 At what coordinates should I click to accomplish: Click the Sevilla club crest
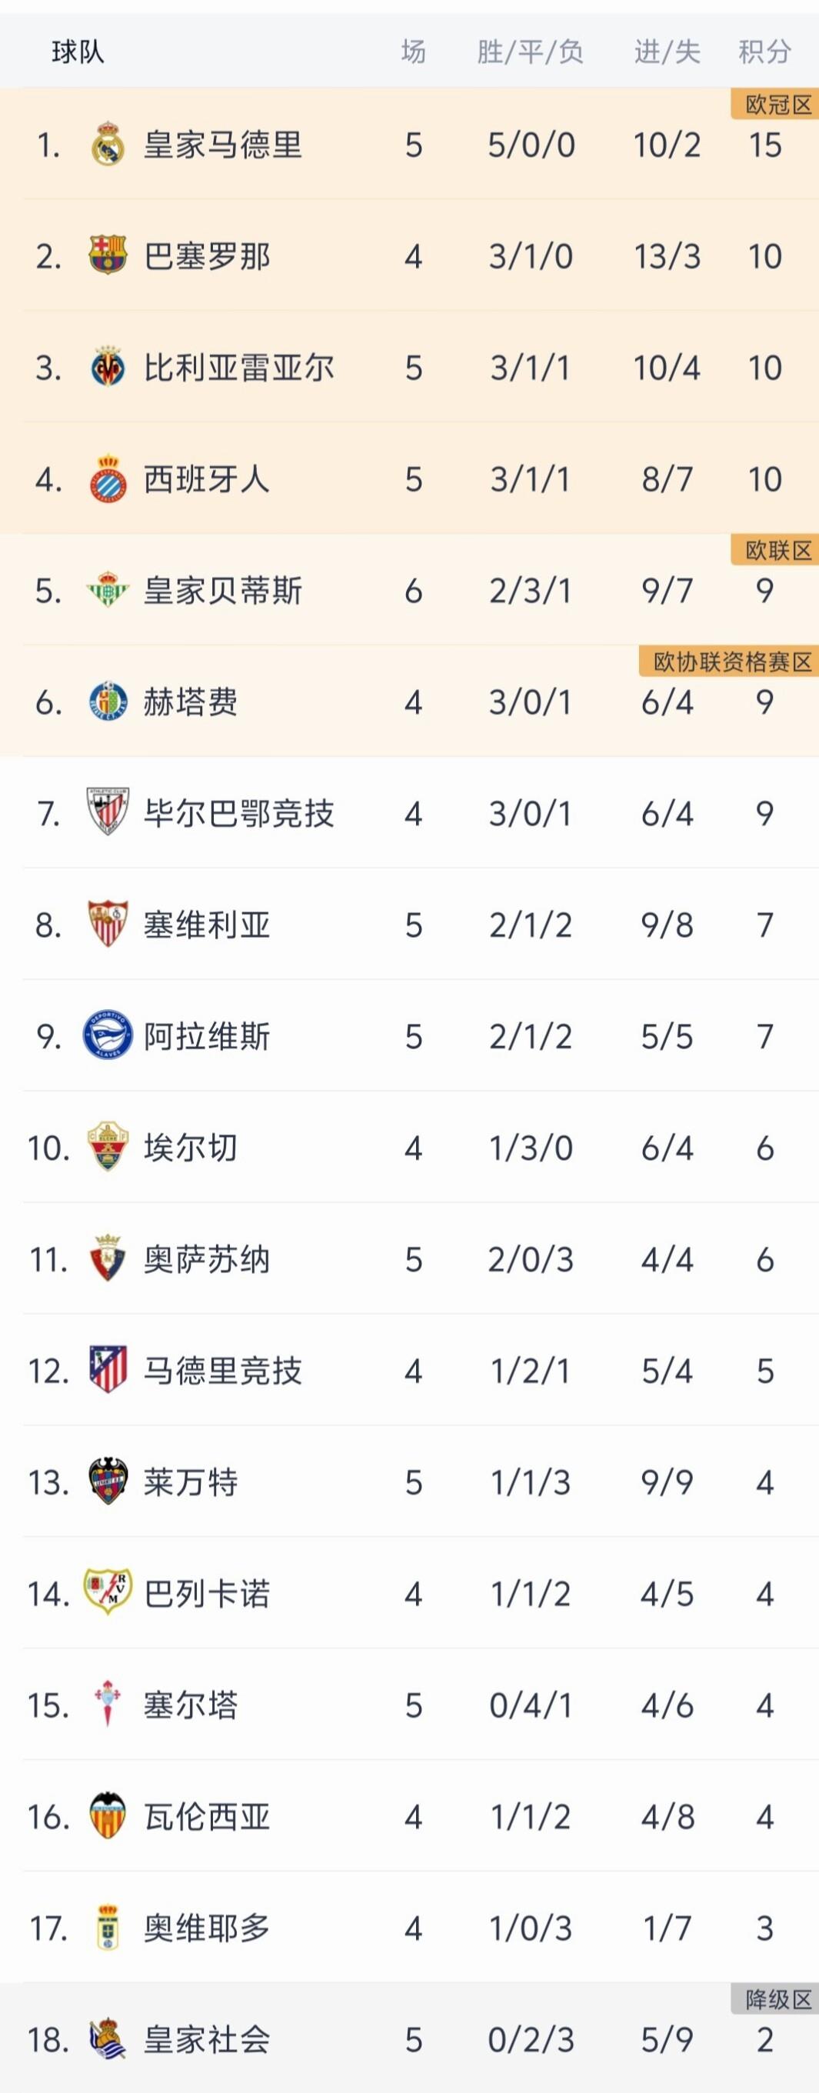click(x=107, y=925)
